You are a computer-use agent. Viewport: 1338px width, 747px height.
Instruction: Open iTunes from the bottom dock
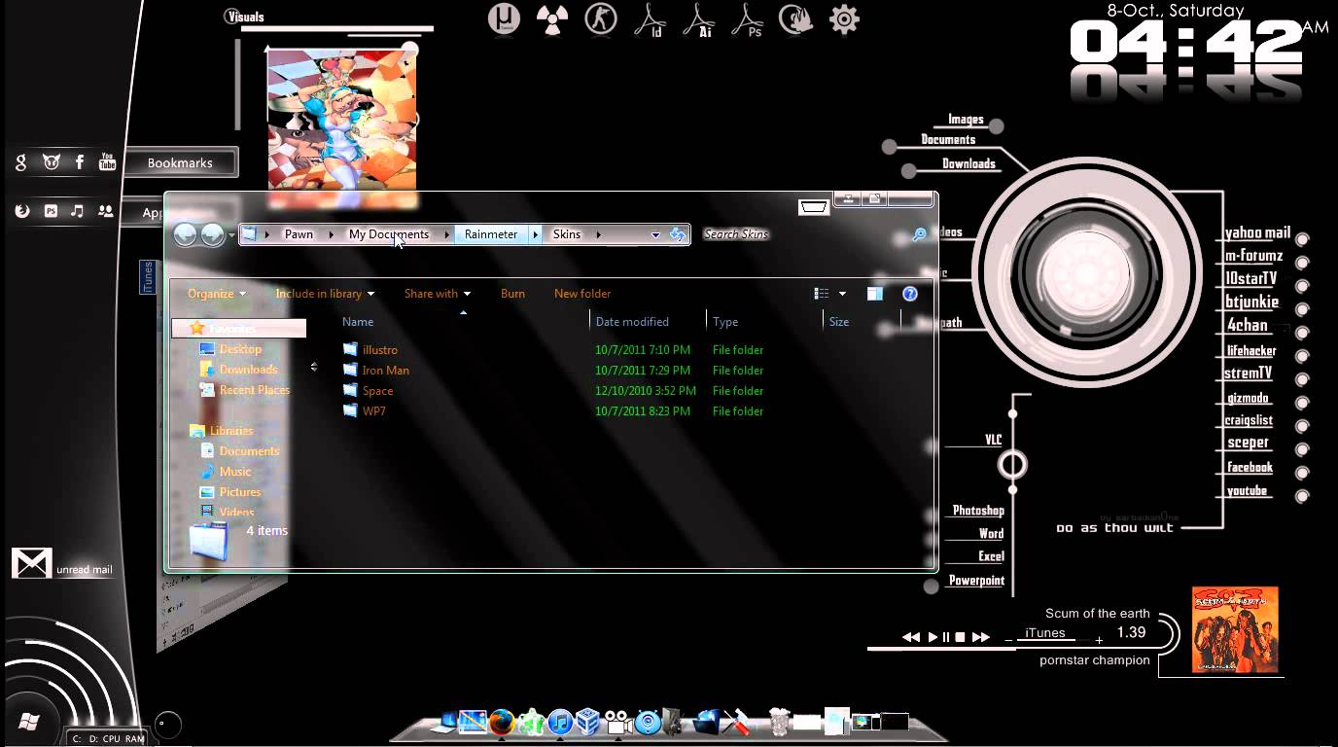[560, 723]
